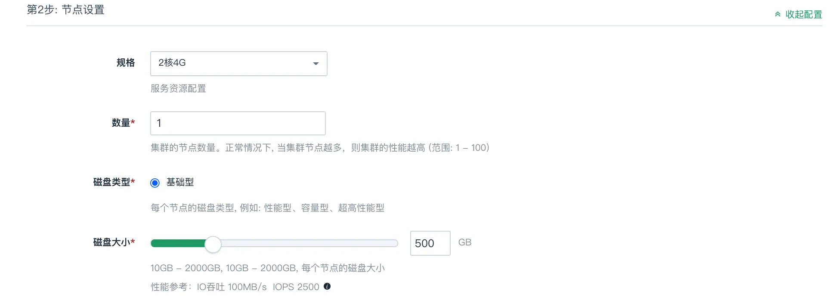The height and width of the screenshot is (306, 829).
Task: Click the GB unit label
Action: (x=465, y=242)
